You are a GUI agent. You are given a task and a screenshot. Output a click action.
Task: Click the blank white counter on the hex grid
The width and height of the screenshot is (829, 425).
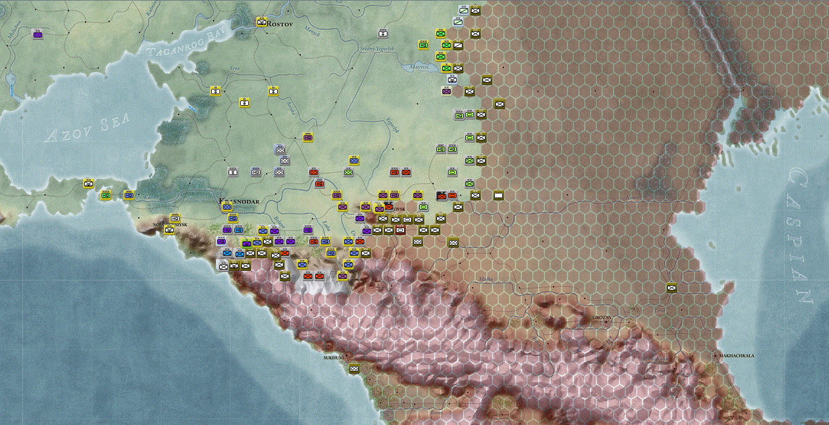tap(498, 195)
